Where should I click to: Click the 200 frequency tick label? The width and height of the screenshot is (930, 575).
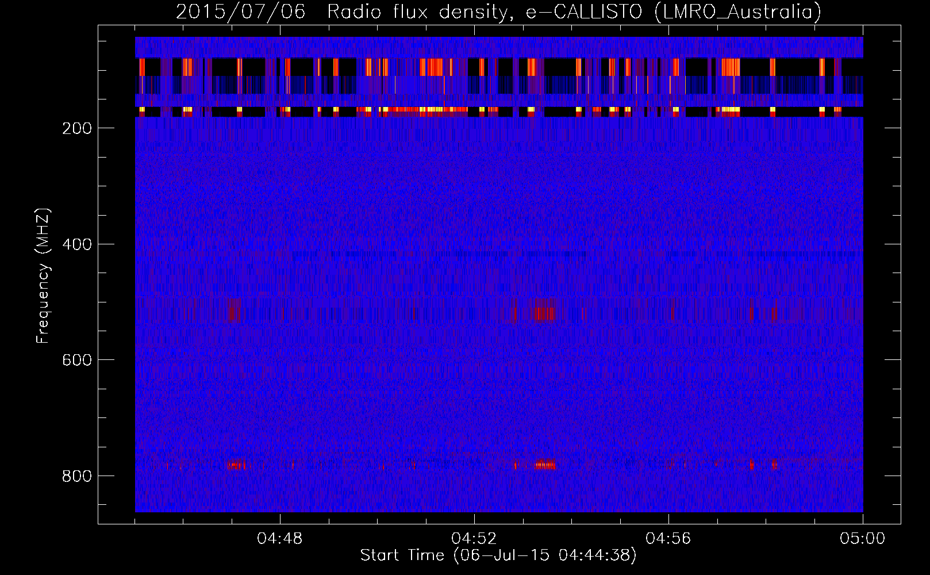(x=78, y=128)
